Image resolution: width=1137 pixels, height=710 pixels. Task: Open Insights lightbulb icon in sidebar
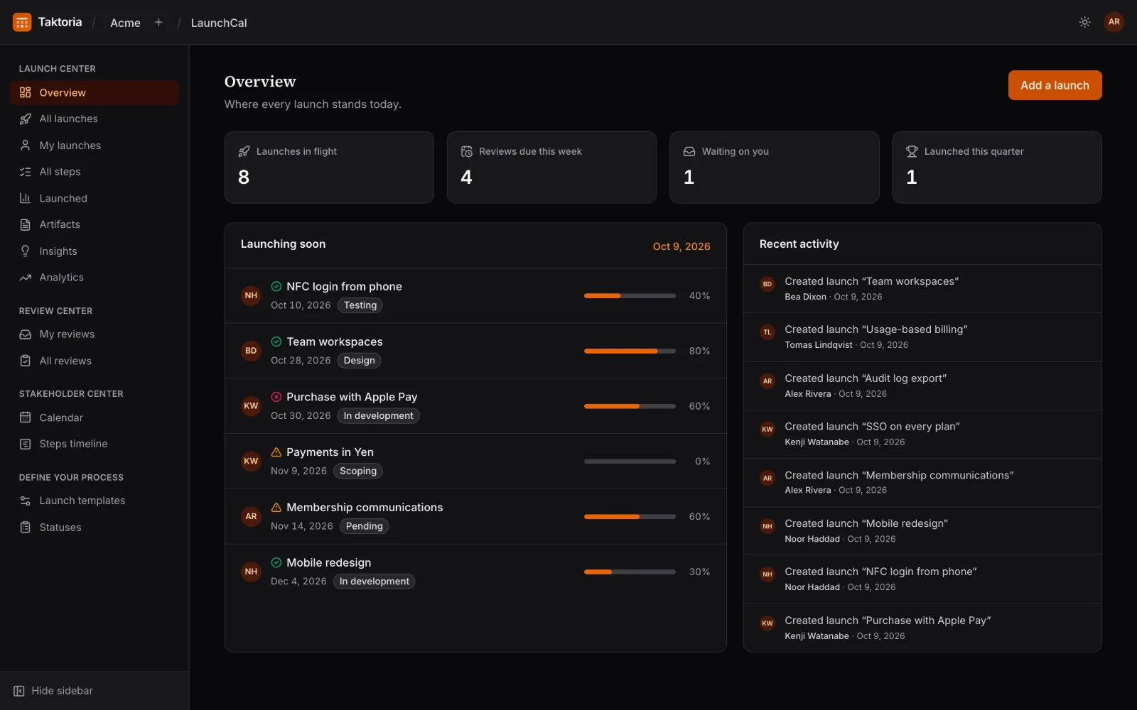click(x=26, y=251)
